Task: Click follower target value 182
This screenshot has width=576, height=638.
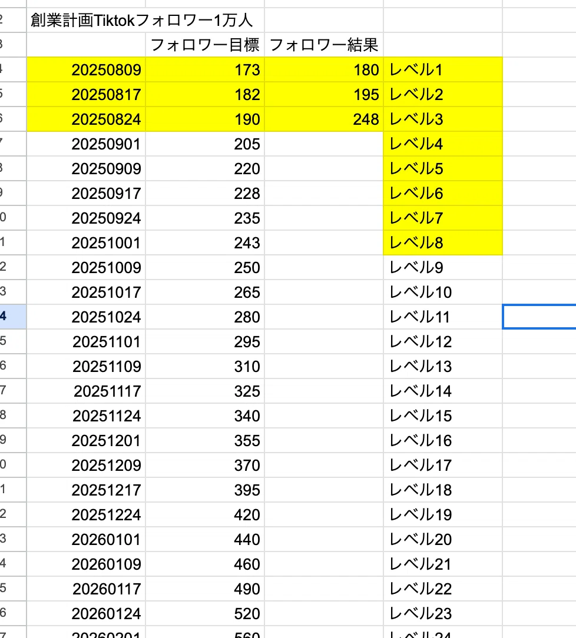Action: click(x=205, y=94)
